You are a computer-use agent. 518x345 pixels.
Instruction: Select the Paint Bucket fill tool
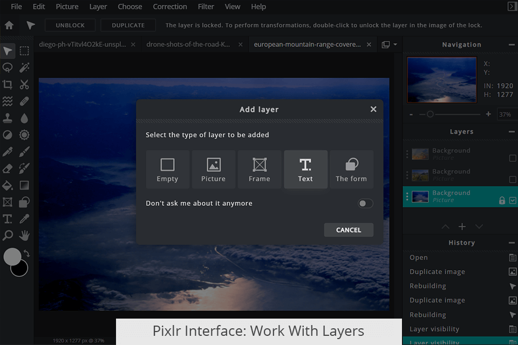(7, 185)
